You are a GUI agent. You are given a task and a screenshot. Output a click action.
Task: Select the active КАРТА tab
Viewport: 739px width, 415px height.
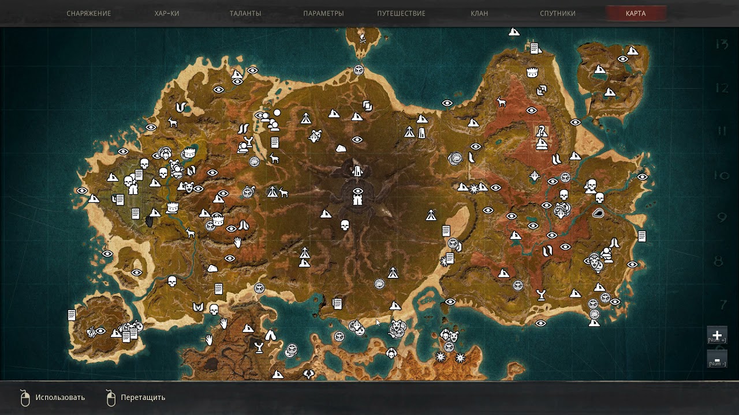pos(636,13)
